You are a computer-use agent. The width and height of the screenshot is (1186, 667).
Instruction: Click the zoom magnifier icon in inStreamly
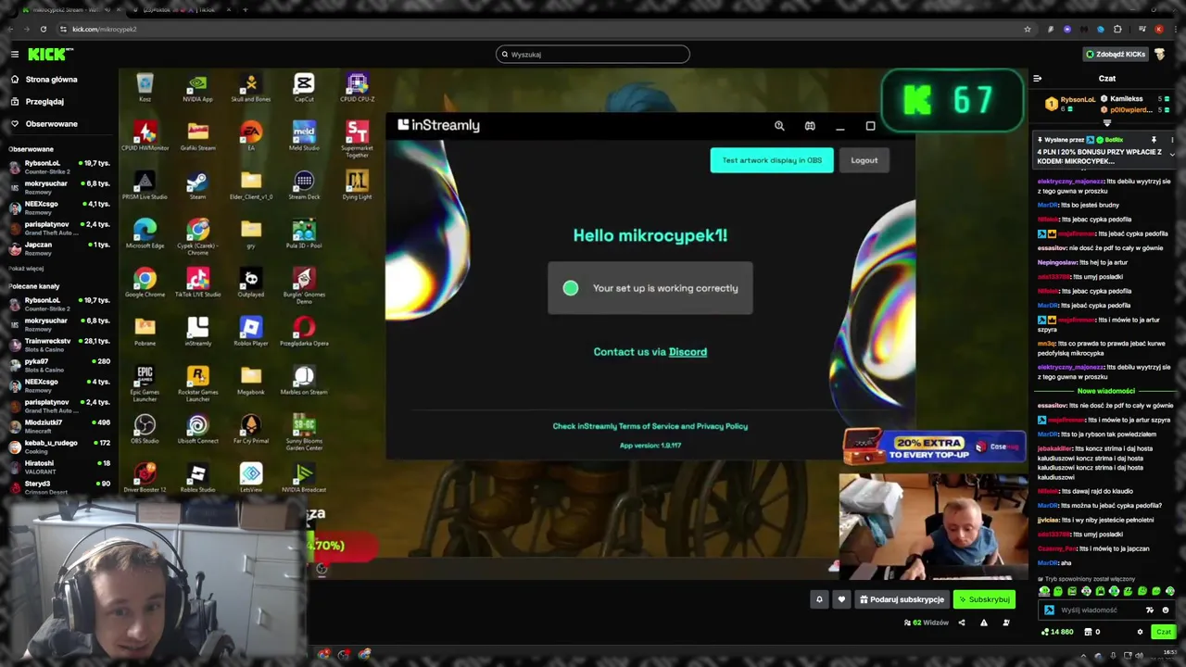779,126
